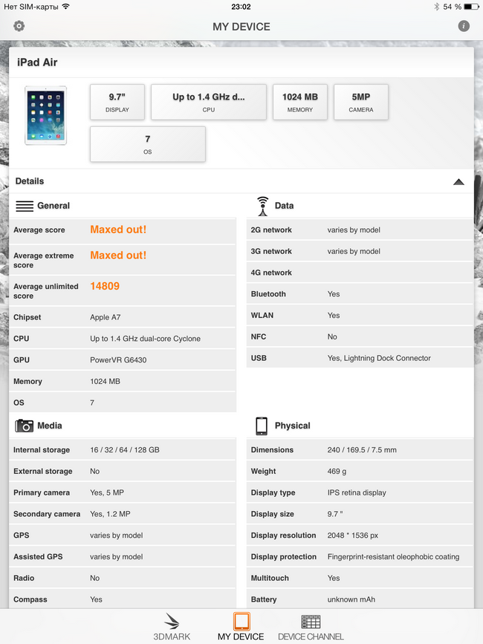
Task: Tap the 5MP camera tile
Action: [361, 102]
